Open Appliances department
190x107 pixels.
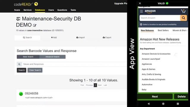pyautogui.click(x=147, y=64)
